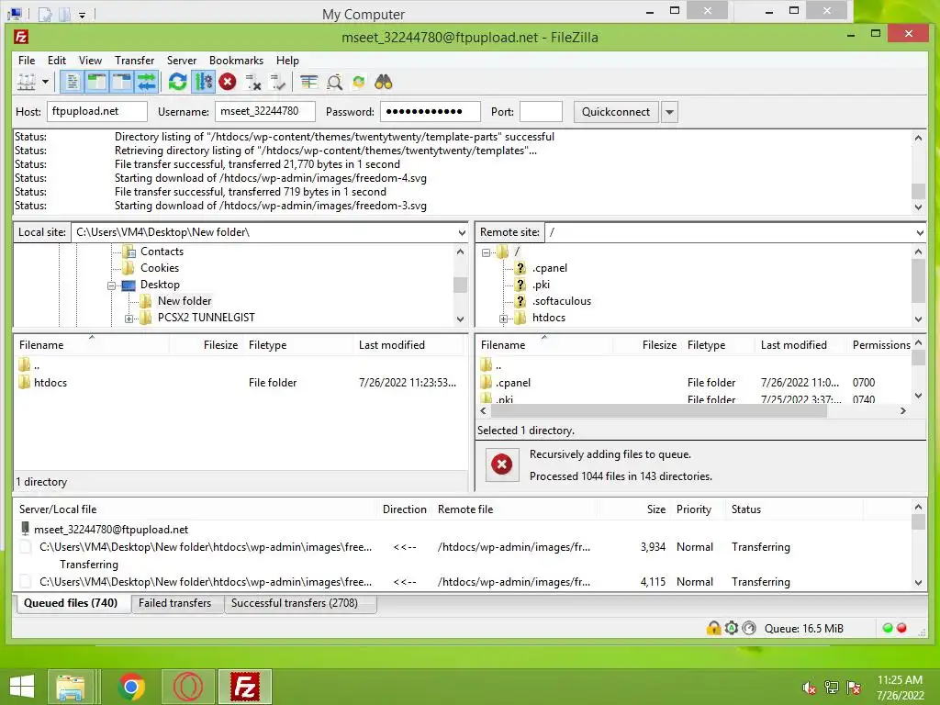
Task: Open the File menu
Action: point(27,61)
